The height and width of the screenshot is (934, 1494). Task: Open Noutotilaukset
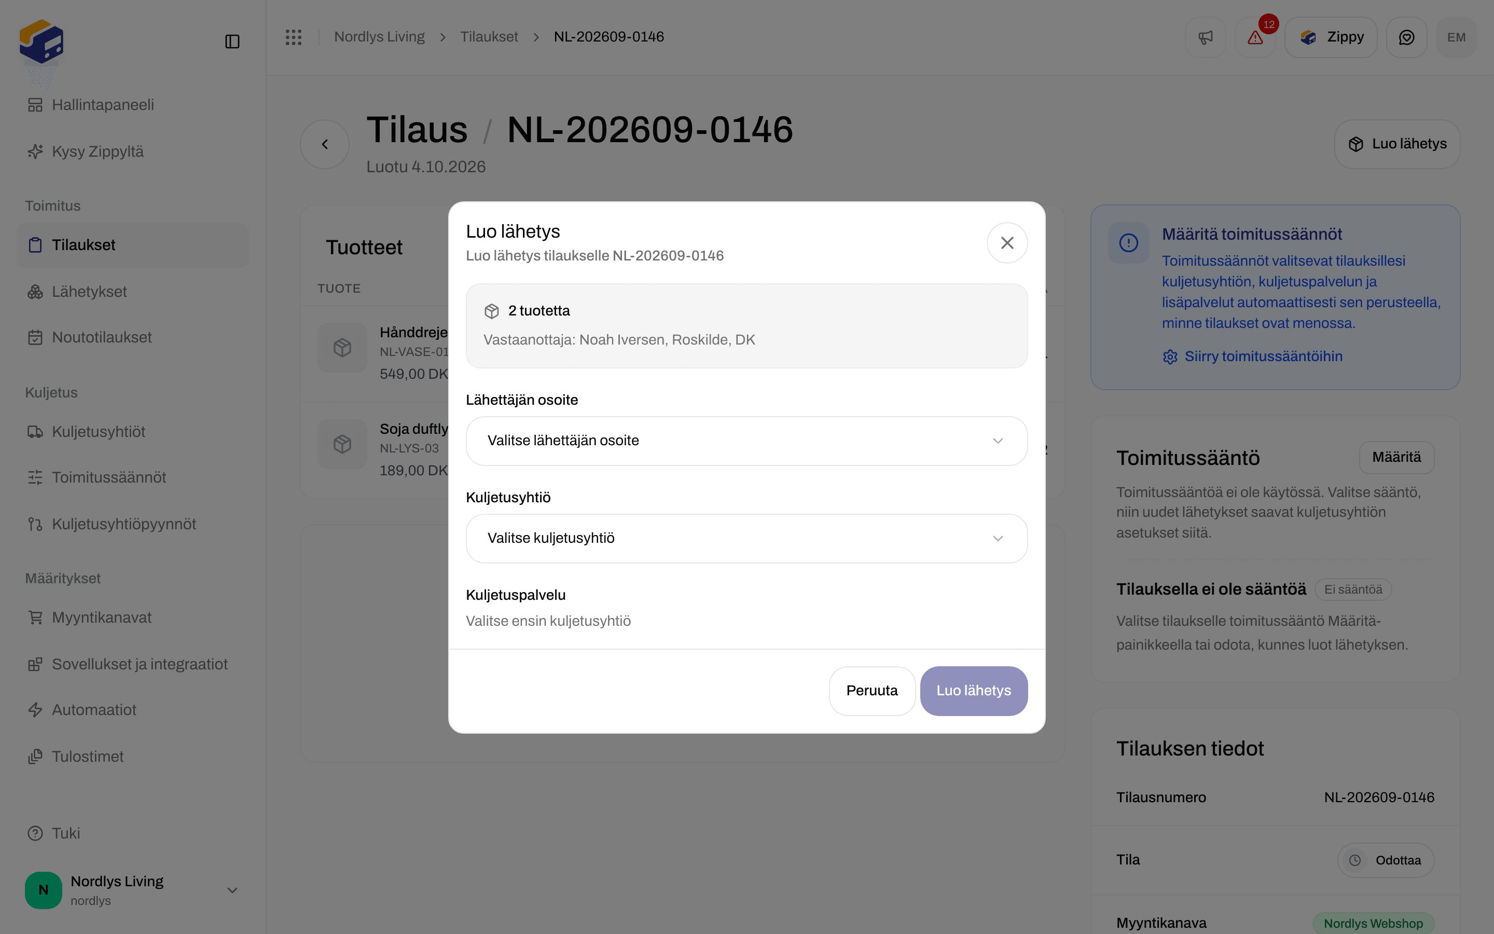point(133,337)
